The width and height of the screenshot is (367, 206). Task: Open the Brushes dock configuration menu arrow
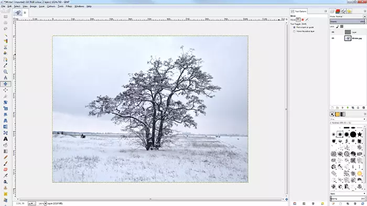(x=365, y=114)
